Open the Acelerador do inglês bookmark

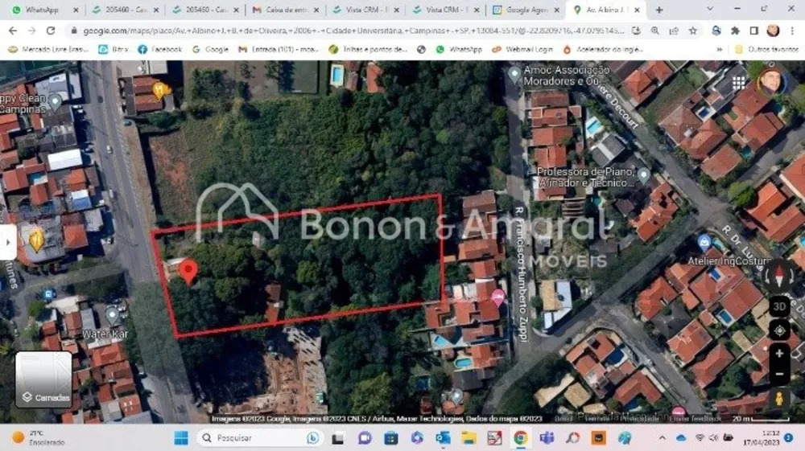point(603,49)
